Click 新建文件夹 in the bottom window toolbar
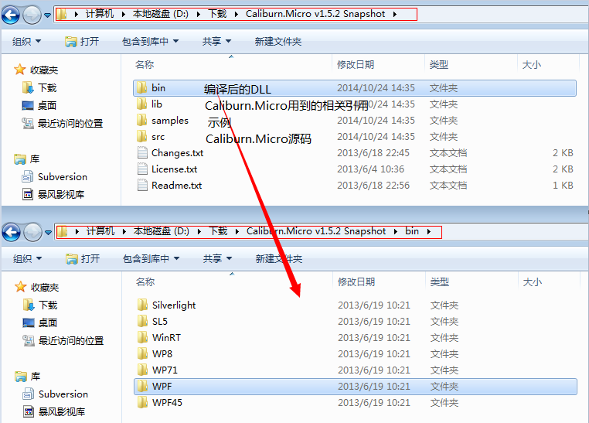589x423 pixels. click(279, 258)
